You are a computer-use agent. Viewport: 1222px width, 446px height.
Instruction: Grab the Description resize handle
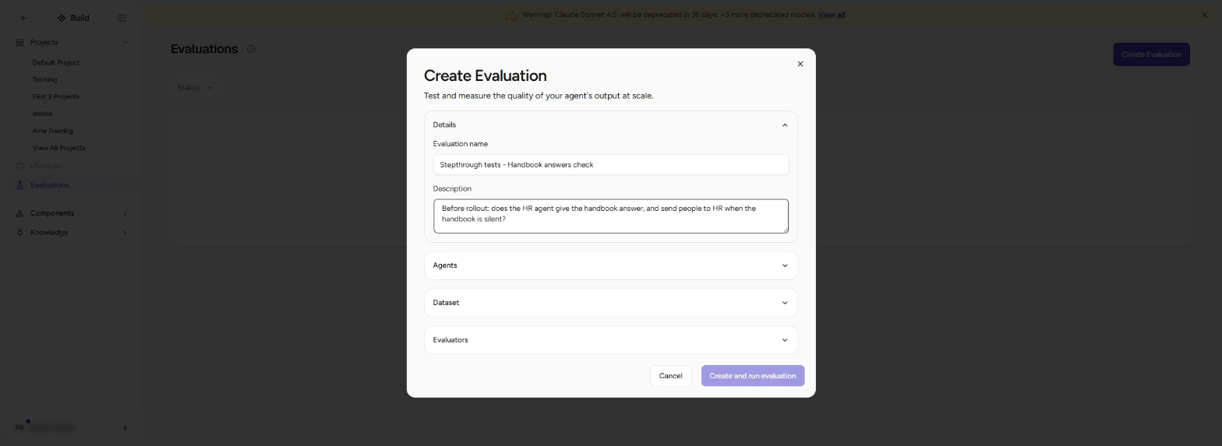point(785,229)
